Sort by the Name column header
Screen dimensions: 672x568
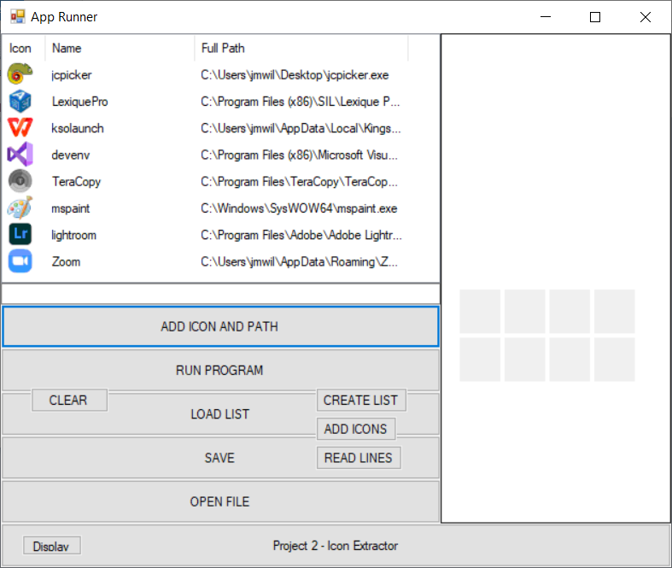point(120,48)
